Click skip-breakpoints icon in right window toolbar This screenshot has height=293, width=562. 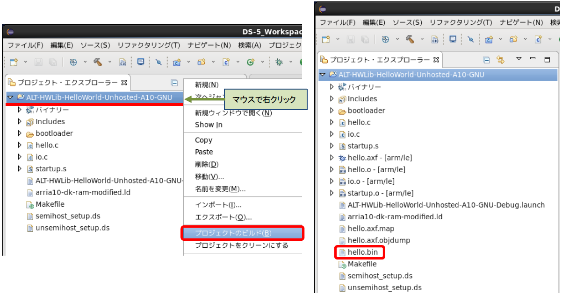pyautogui.click(x=470, y=40)
